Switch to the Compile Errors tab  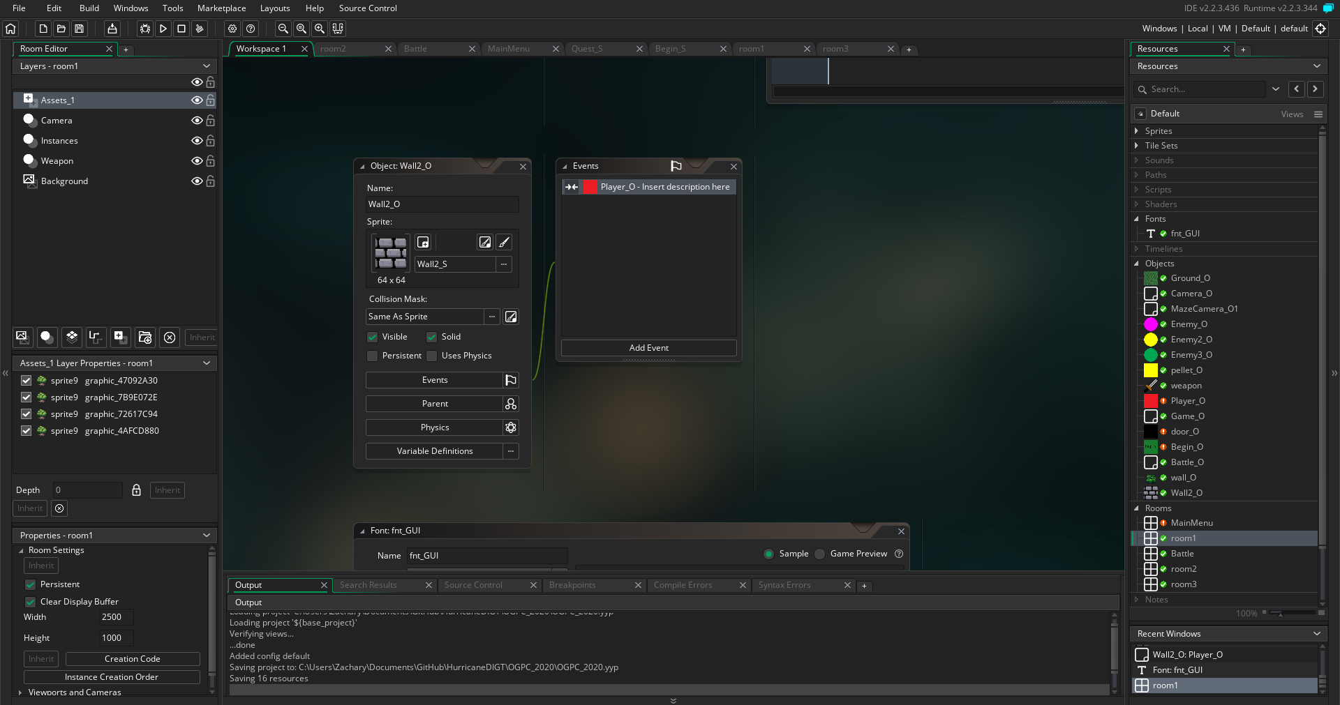(683, 585)
